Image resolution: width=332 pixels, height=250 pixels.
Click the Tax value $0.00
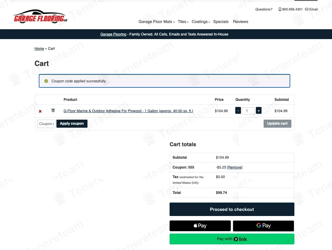pos(220,177)
